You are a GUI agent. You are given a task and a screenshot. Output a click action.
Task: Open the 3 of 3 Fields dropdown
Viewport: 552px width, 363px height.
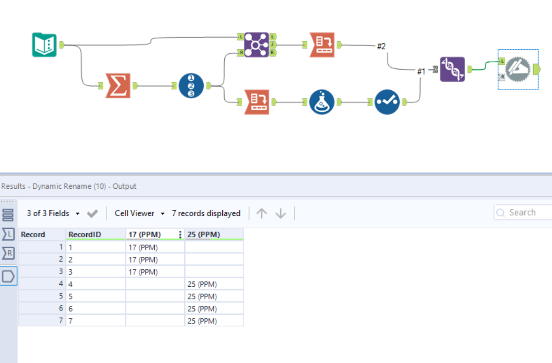click(x=77, y=213)
